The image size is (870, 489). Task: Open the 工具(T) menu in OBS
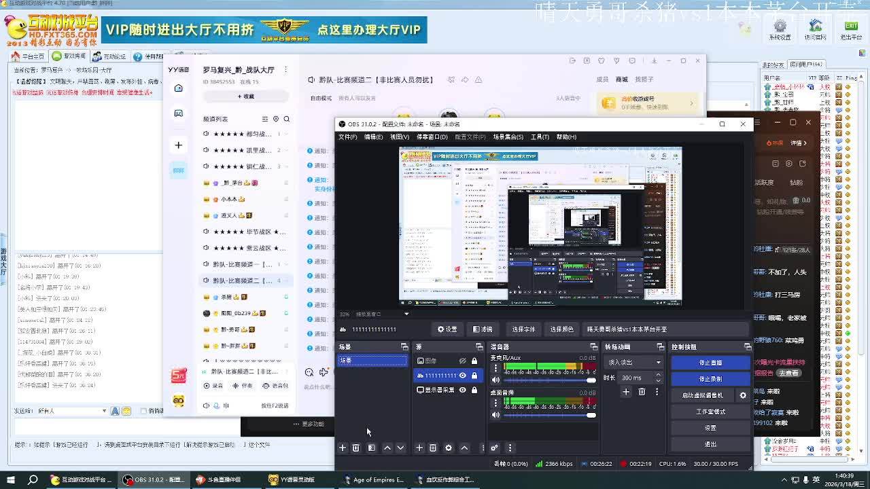point(540,137)
